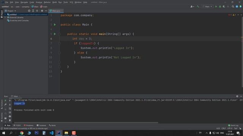Screen dimensions: 243x136
Task: Expand all in Project panel toolbar
Action: (x=33, y=11)
